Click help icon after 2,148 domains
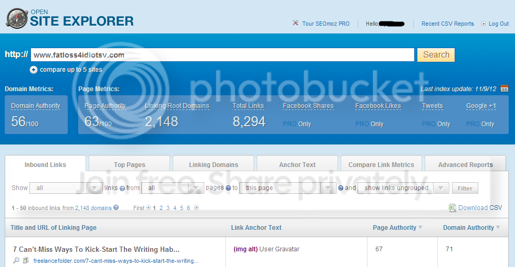Screen dimensions: 515x267 coord(116,207)
